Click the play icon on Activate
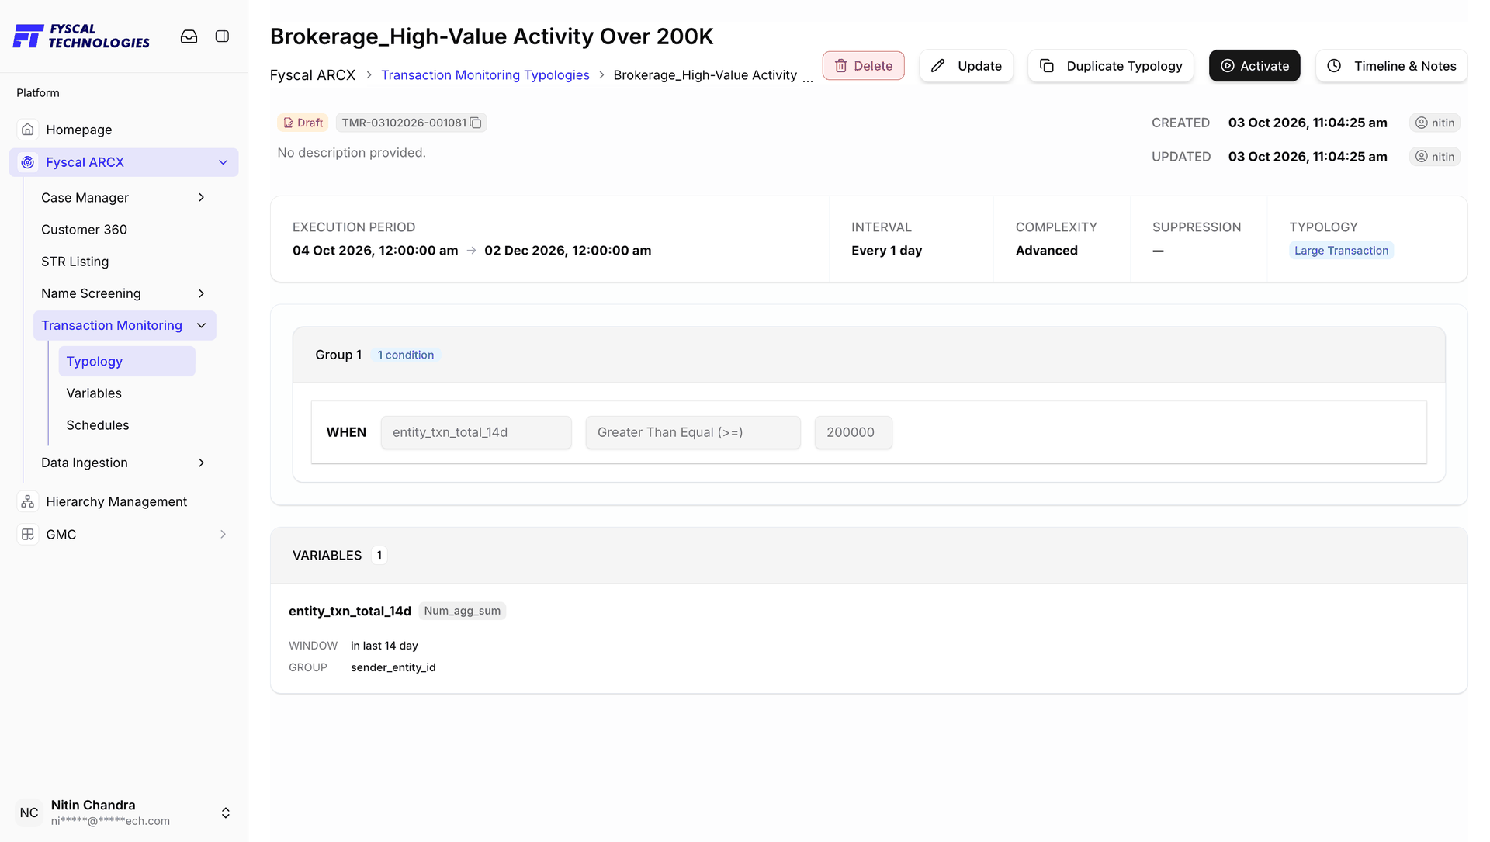The width and height of the screenshot is (1490, 842). coord(1228,66)
